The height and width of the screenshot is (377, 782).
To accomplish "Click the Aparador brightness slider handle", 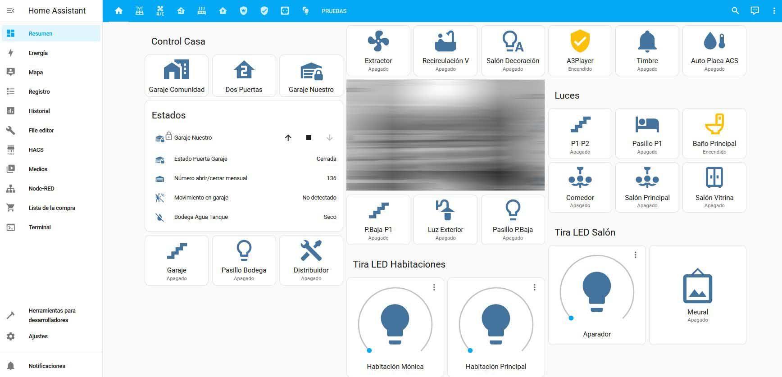I will tap(571, 318).
